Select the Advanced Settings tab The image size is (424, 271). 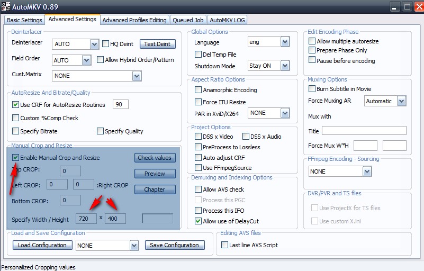pyautogui.click(x=72, y=19)
